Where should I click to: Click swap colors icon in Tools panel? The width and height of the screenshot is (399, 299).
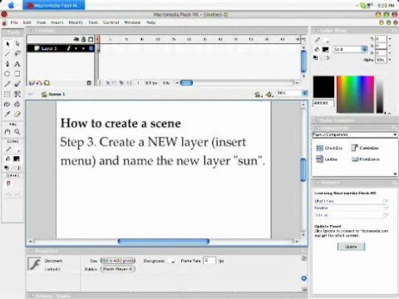[18, 168]
